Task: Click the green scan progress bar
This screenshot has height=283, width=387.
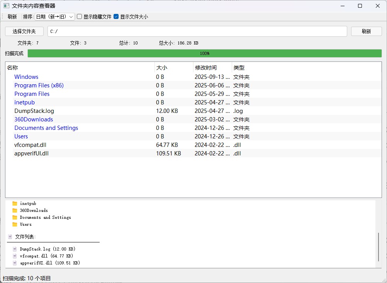Action: [x=205, y=53]
